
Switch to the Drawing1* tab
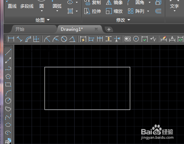click(72, 29)
